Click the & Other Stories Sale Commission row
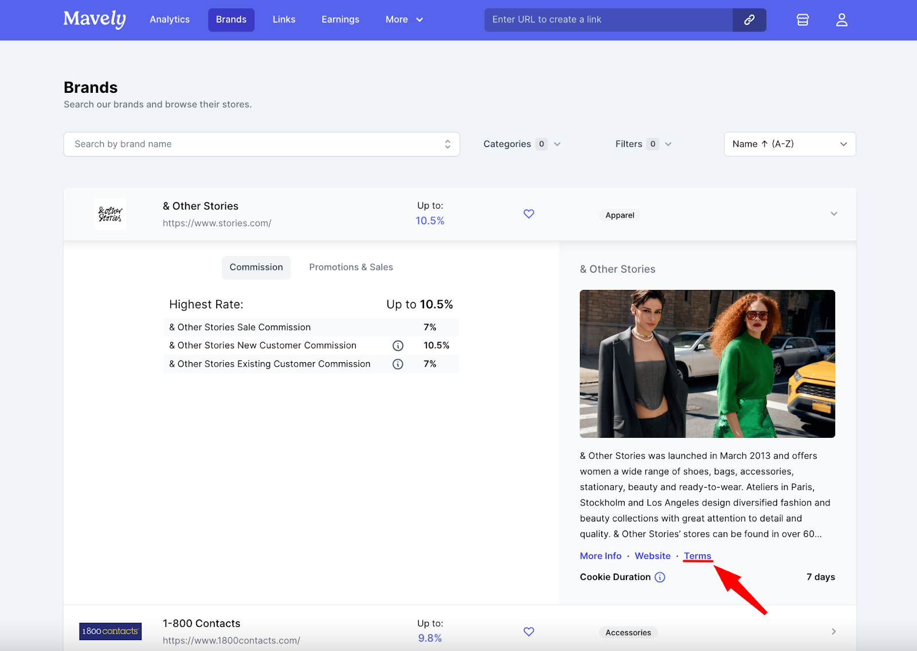Viewport: 917px width, 651px height. click(x=311, y=327)
